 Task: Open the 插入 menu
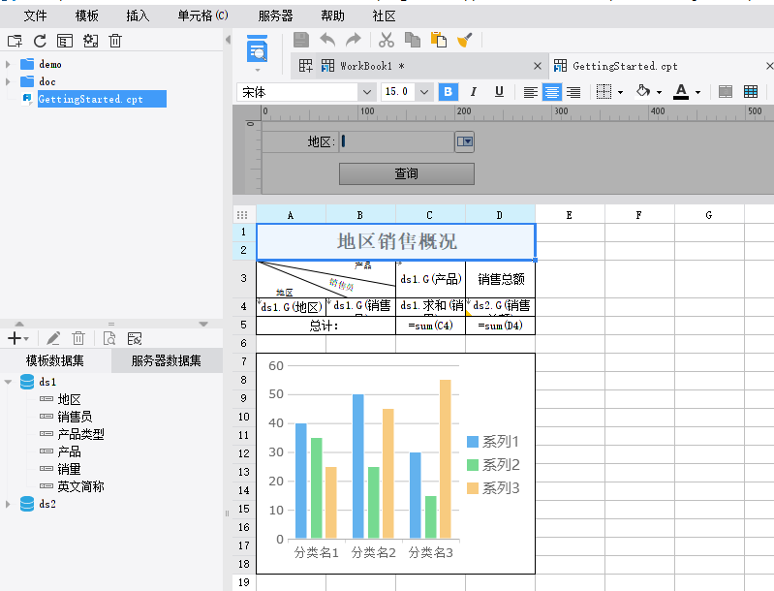(138, 16)
